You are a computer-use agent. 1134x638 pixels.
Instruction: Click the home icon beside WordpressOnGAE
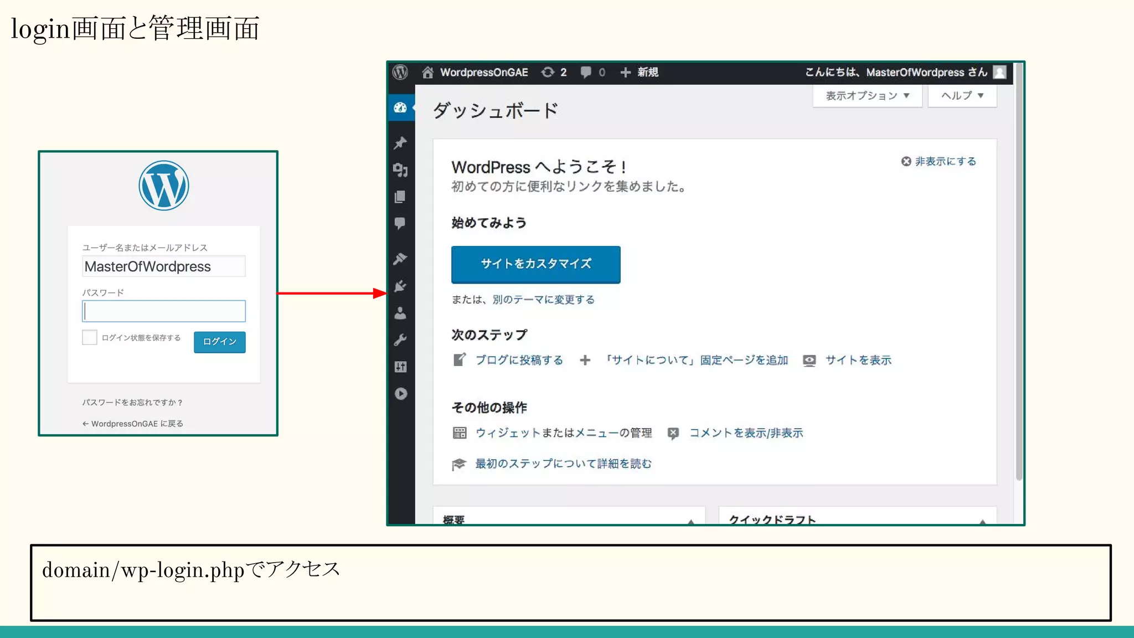(427, 73)
